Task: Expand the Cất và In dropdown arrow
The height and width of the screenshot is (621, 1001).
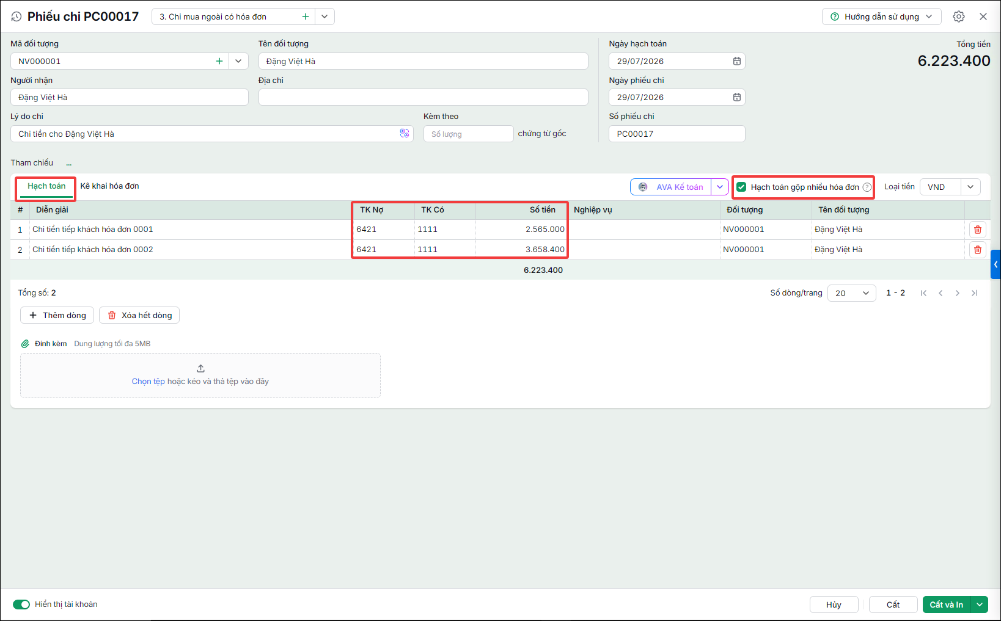Action: [x=980, y=605]
